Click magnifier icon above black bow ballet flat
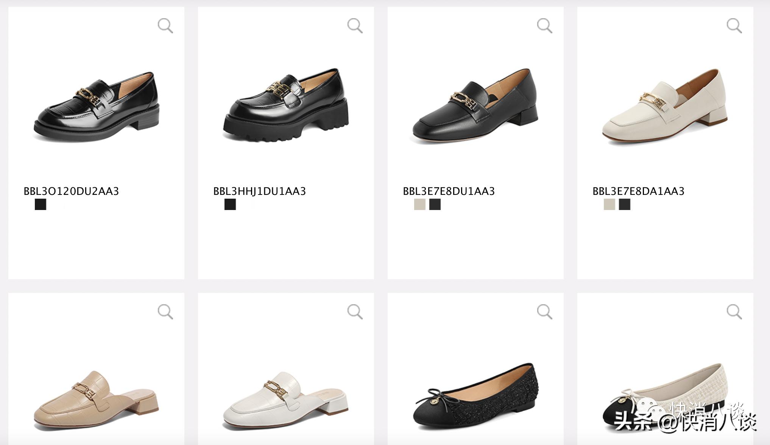 click(x=544, y=312)
